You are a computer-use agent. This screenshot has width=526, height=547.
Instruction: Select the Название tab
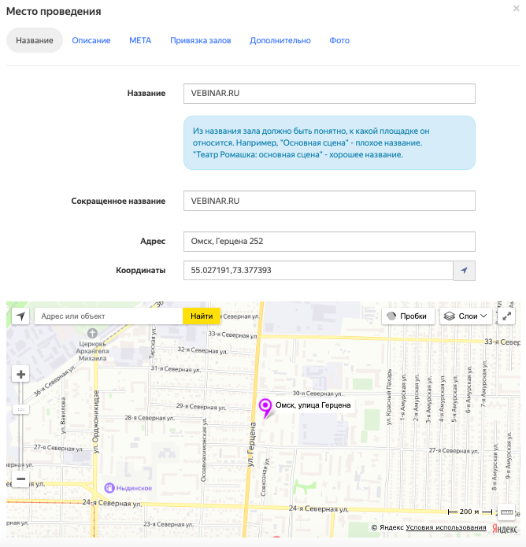click(35, 40)
